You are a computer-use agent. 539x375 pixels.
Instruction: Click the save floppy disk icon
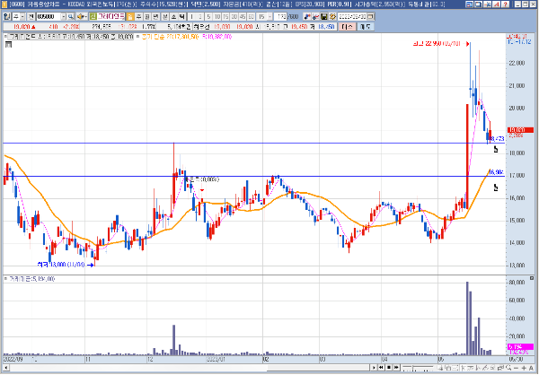323,16
